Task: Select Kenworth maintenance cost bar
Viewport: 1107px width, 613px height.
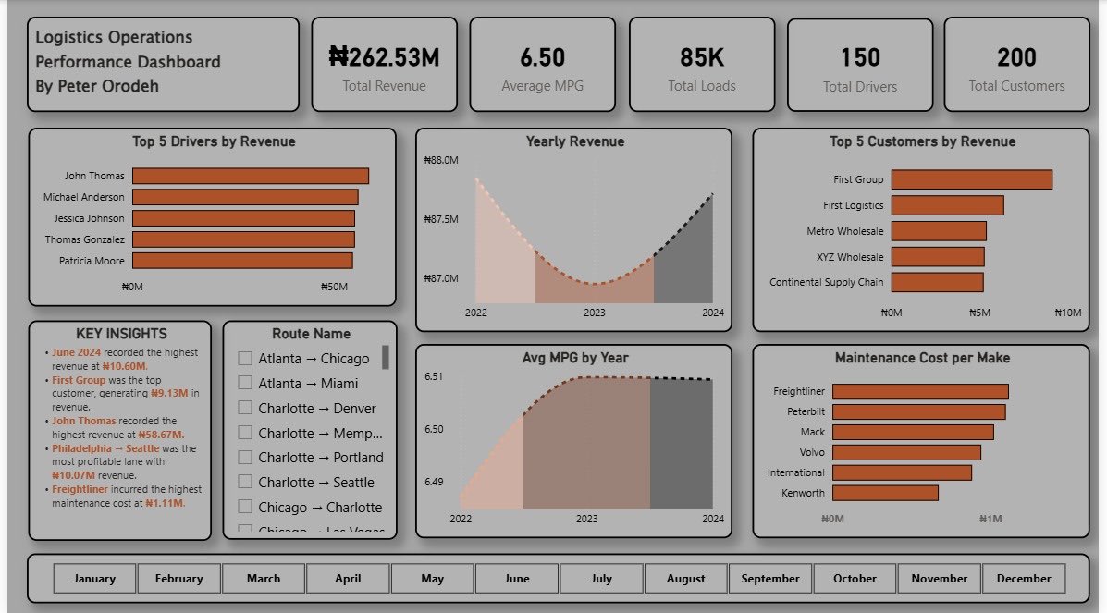Action: click(885, 493)
